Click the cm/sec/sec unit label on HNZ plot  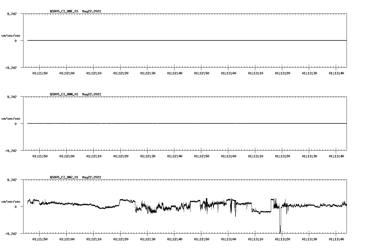point(11,201)
